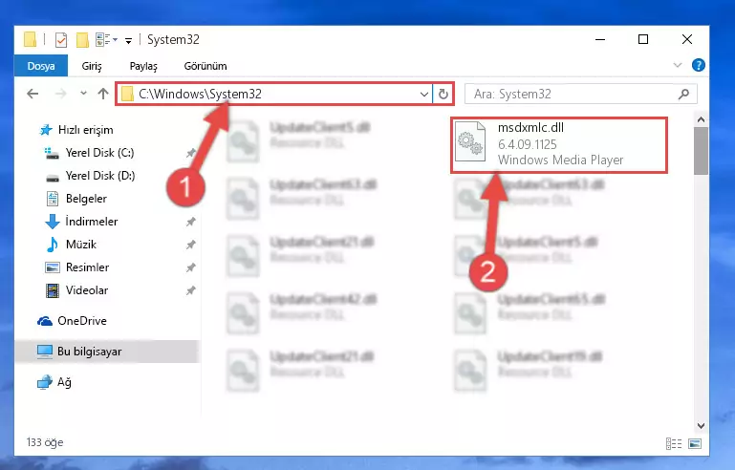This screenshot has height=470, width=735.
Task: Open İndirmeler in the sidebar
Action: pyautogui.click(x=81, y=222)
